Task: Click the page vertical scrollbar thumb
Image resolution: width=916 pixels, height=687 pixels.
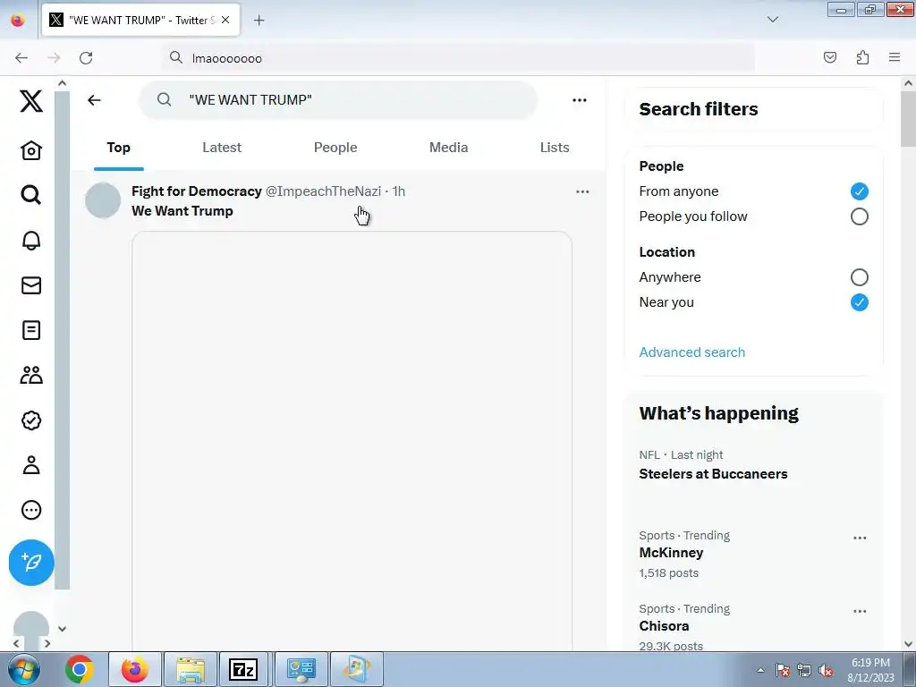Action: pyautogui.click(x=908, y=119)
